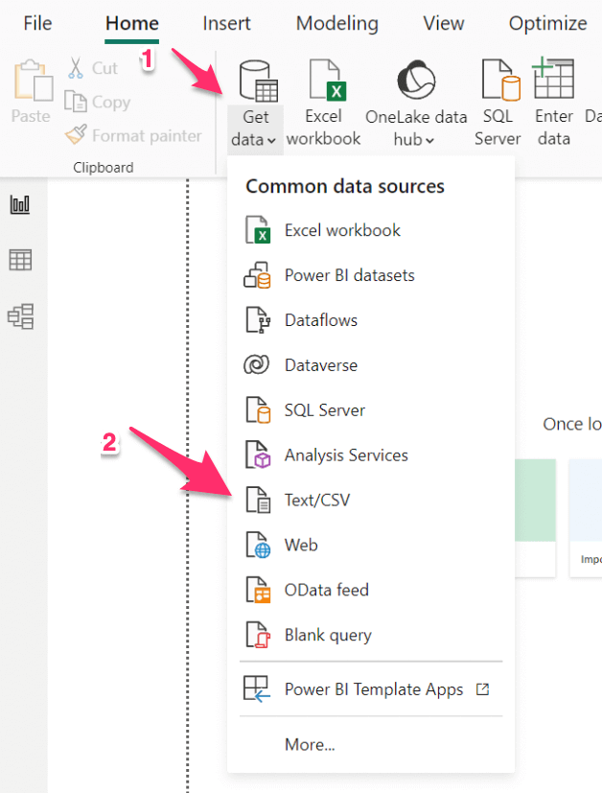This screenshot has width=602, height=793.
Task: Click the Copy icon in Clipboard
Action: [76, 101]
